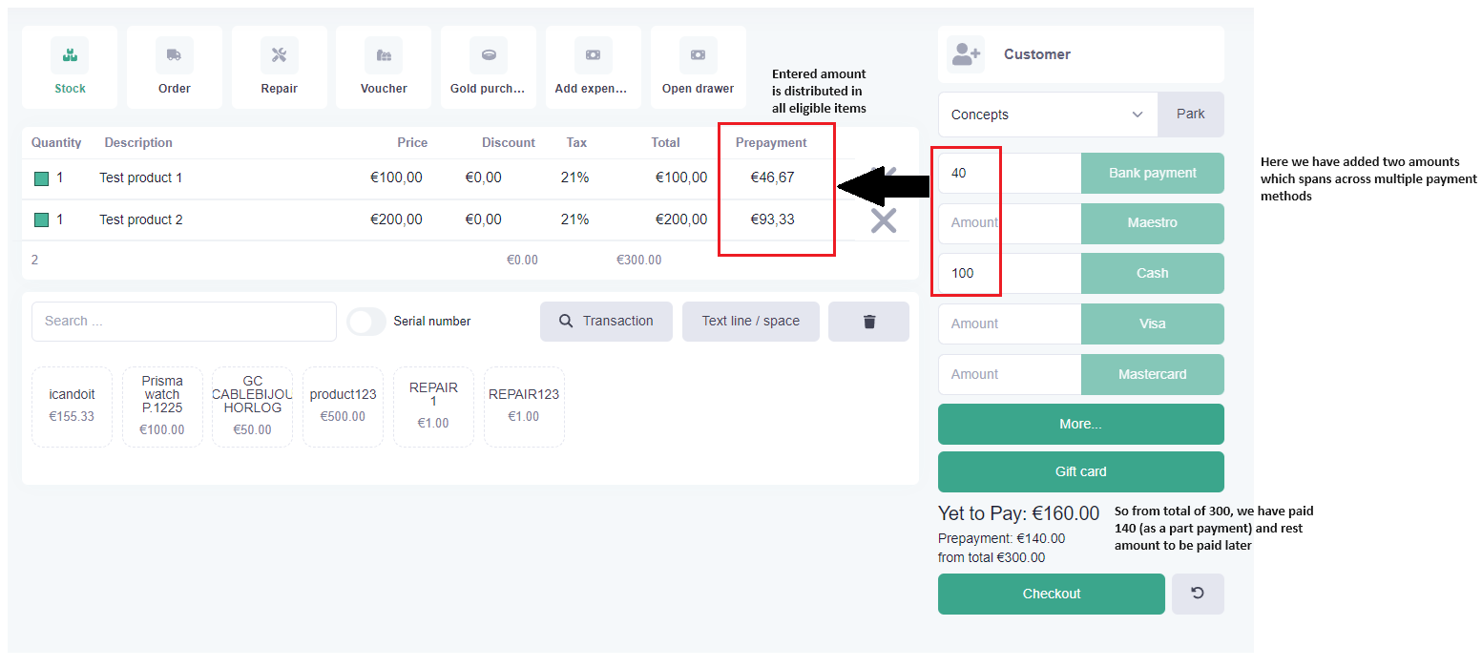This screenshot has height=668, width=1482.
Task: Expand More payment methods
Action: (x=1080, y=424)
